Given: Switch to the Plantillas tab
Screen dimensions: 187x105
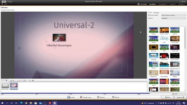Looking at the screenshot, I should pyautogui.click(x=150, y=13).
